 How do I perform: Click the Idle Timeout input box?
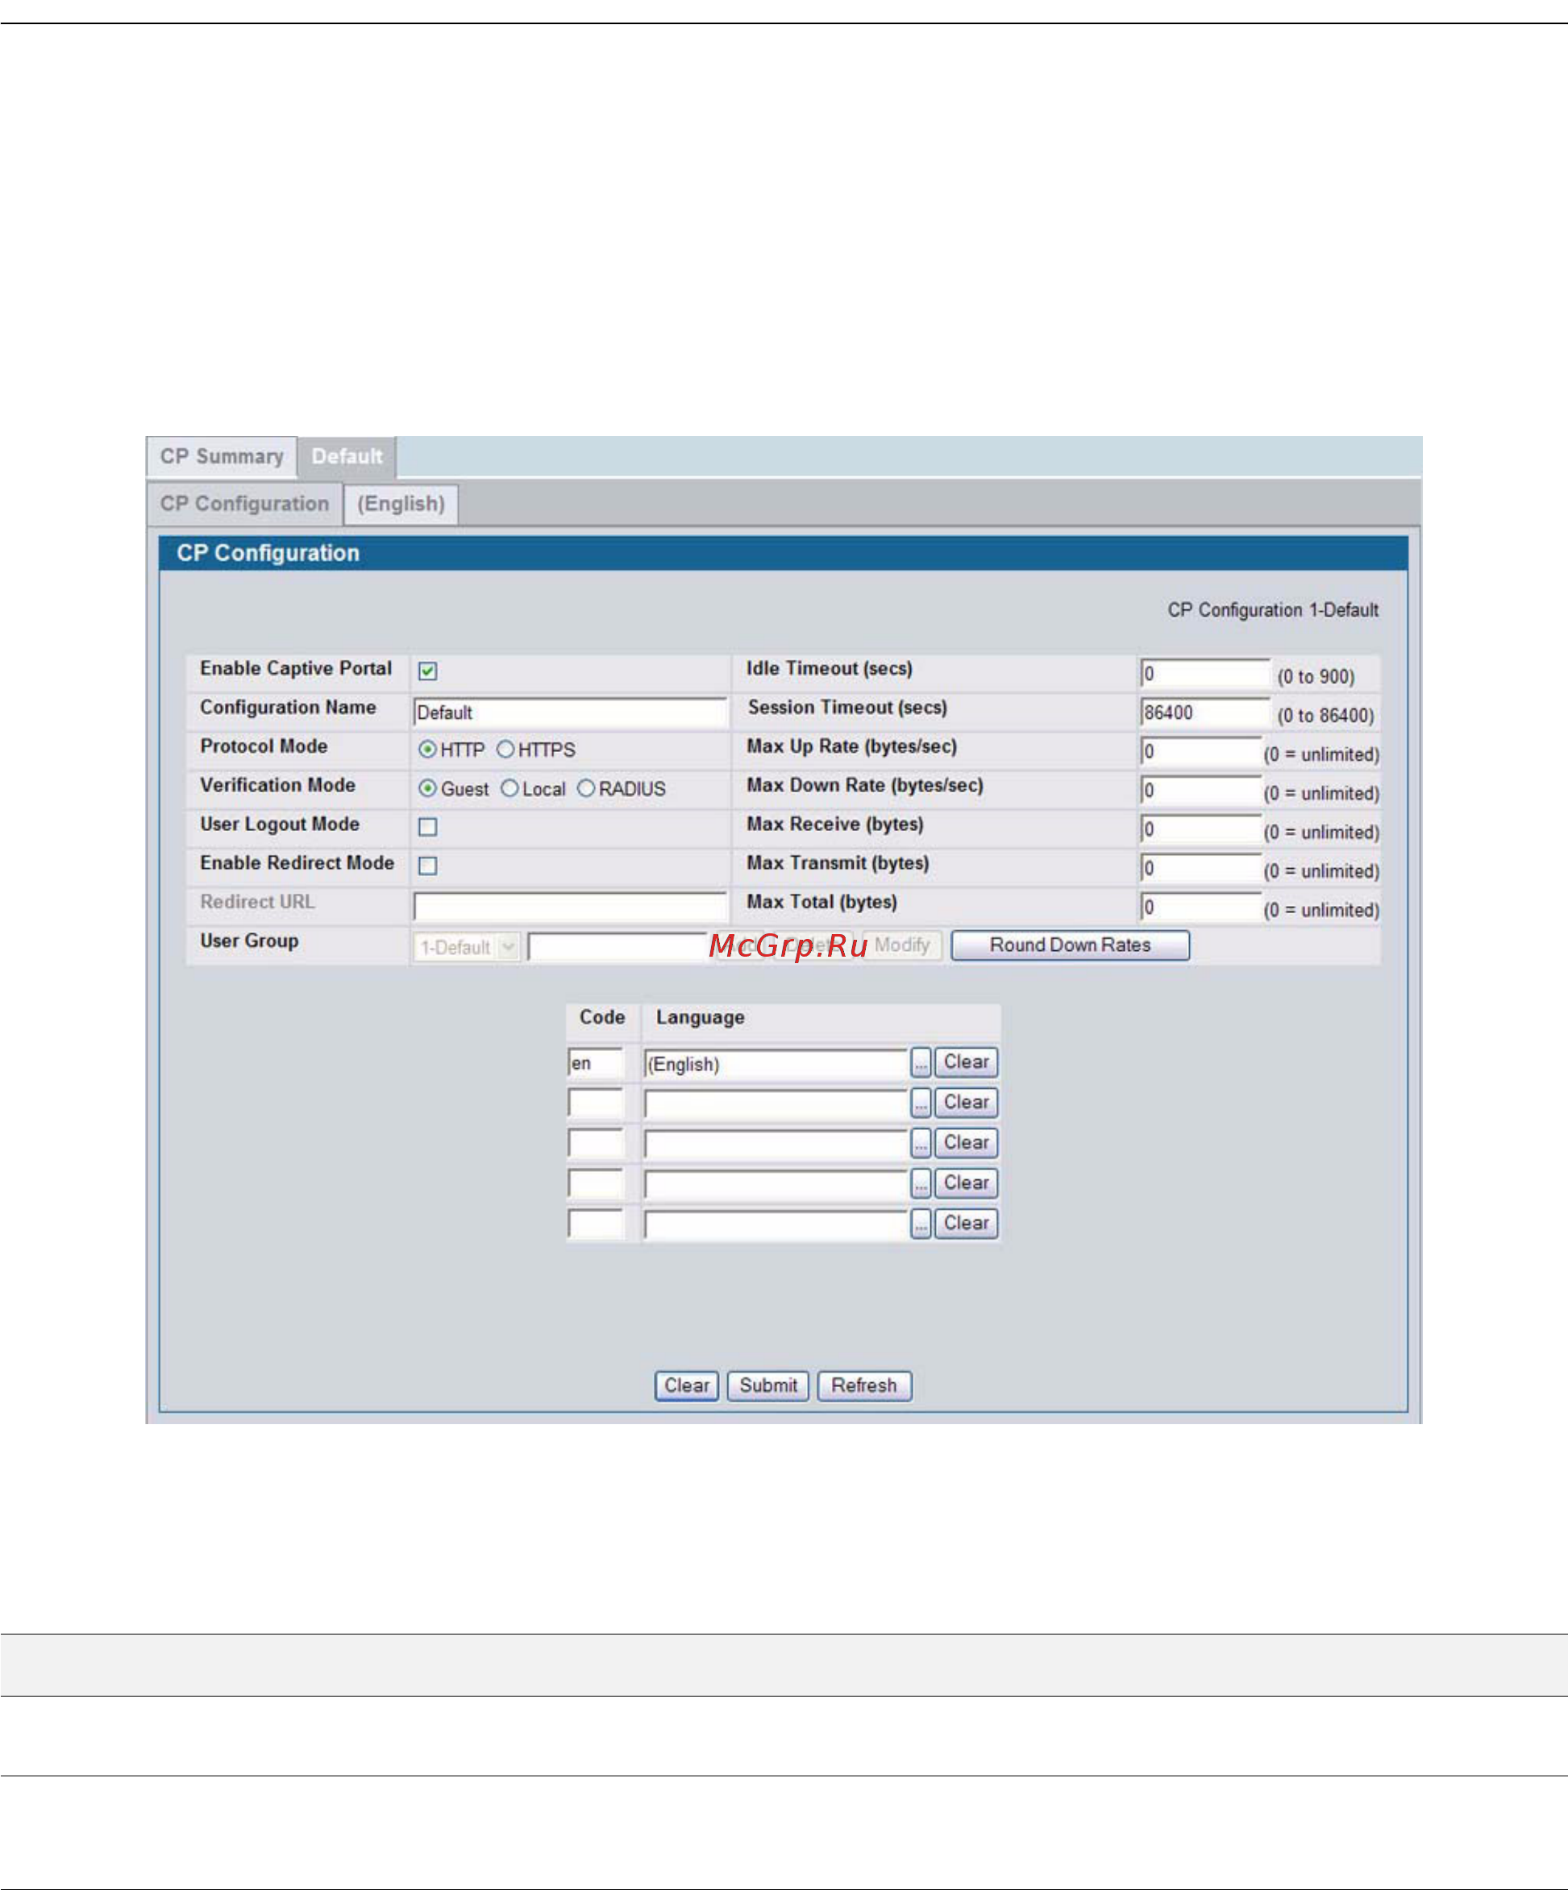1205,673
